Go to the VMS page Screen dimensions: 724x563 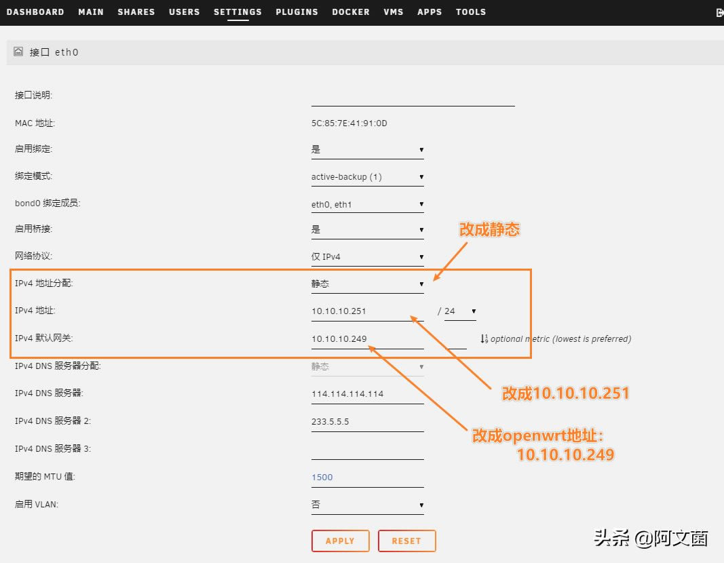[394, 12]
